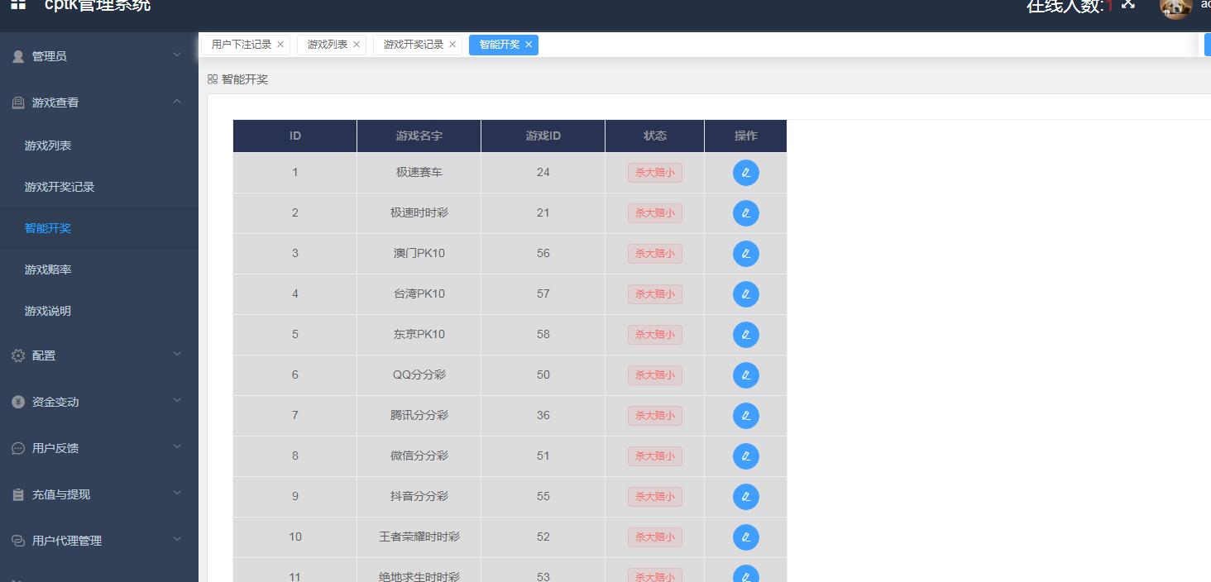Image resolution: width=1211 pixels, height=582 pixels.
Task: Expand 充值与提现 sidebar menu
Action: point(99,494)
